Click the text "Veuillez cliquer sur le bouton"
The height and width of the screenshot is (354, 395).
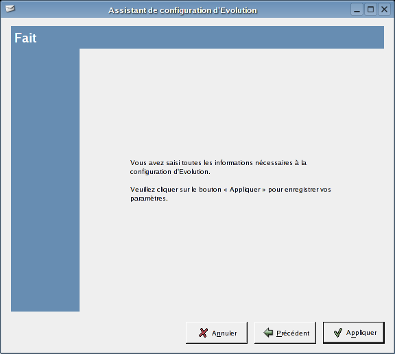point(176,190)
